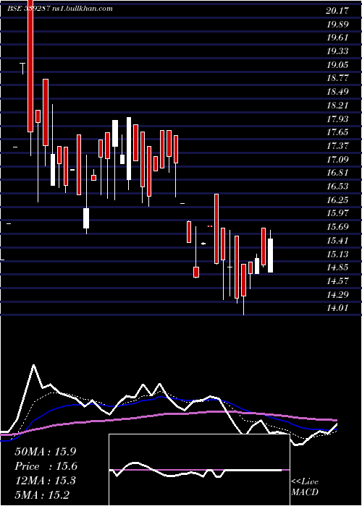Click the 18.49 price axis label
Viewport: 362px width, 506px height.
[337, 92]
